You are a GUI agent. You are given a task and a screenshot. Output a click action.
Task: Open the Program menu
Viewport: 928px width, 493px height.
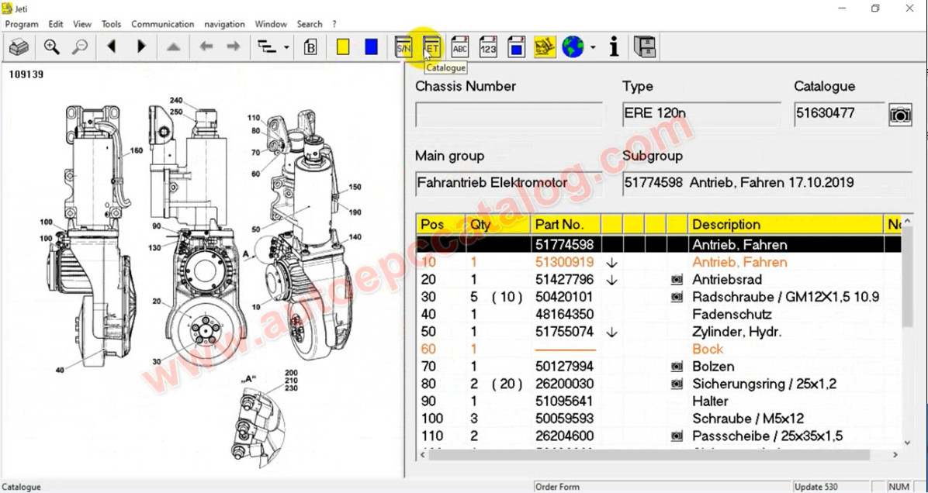22,24
